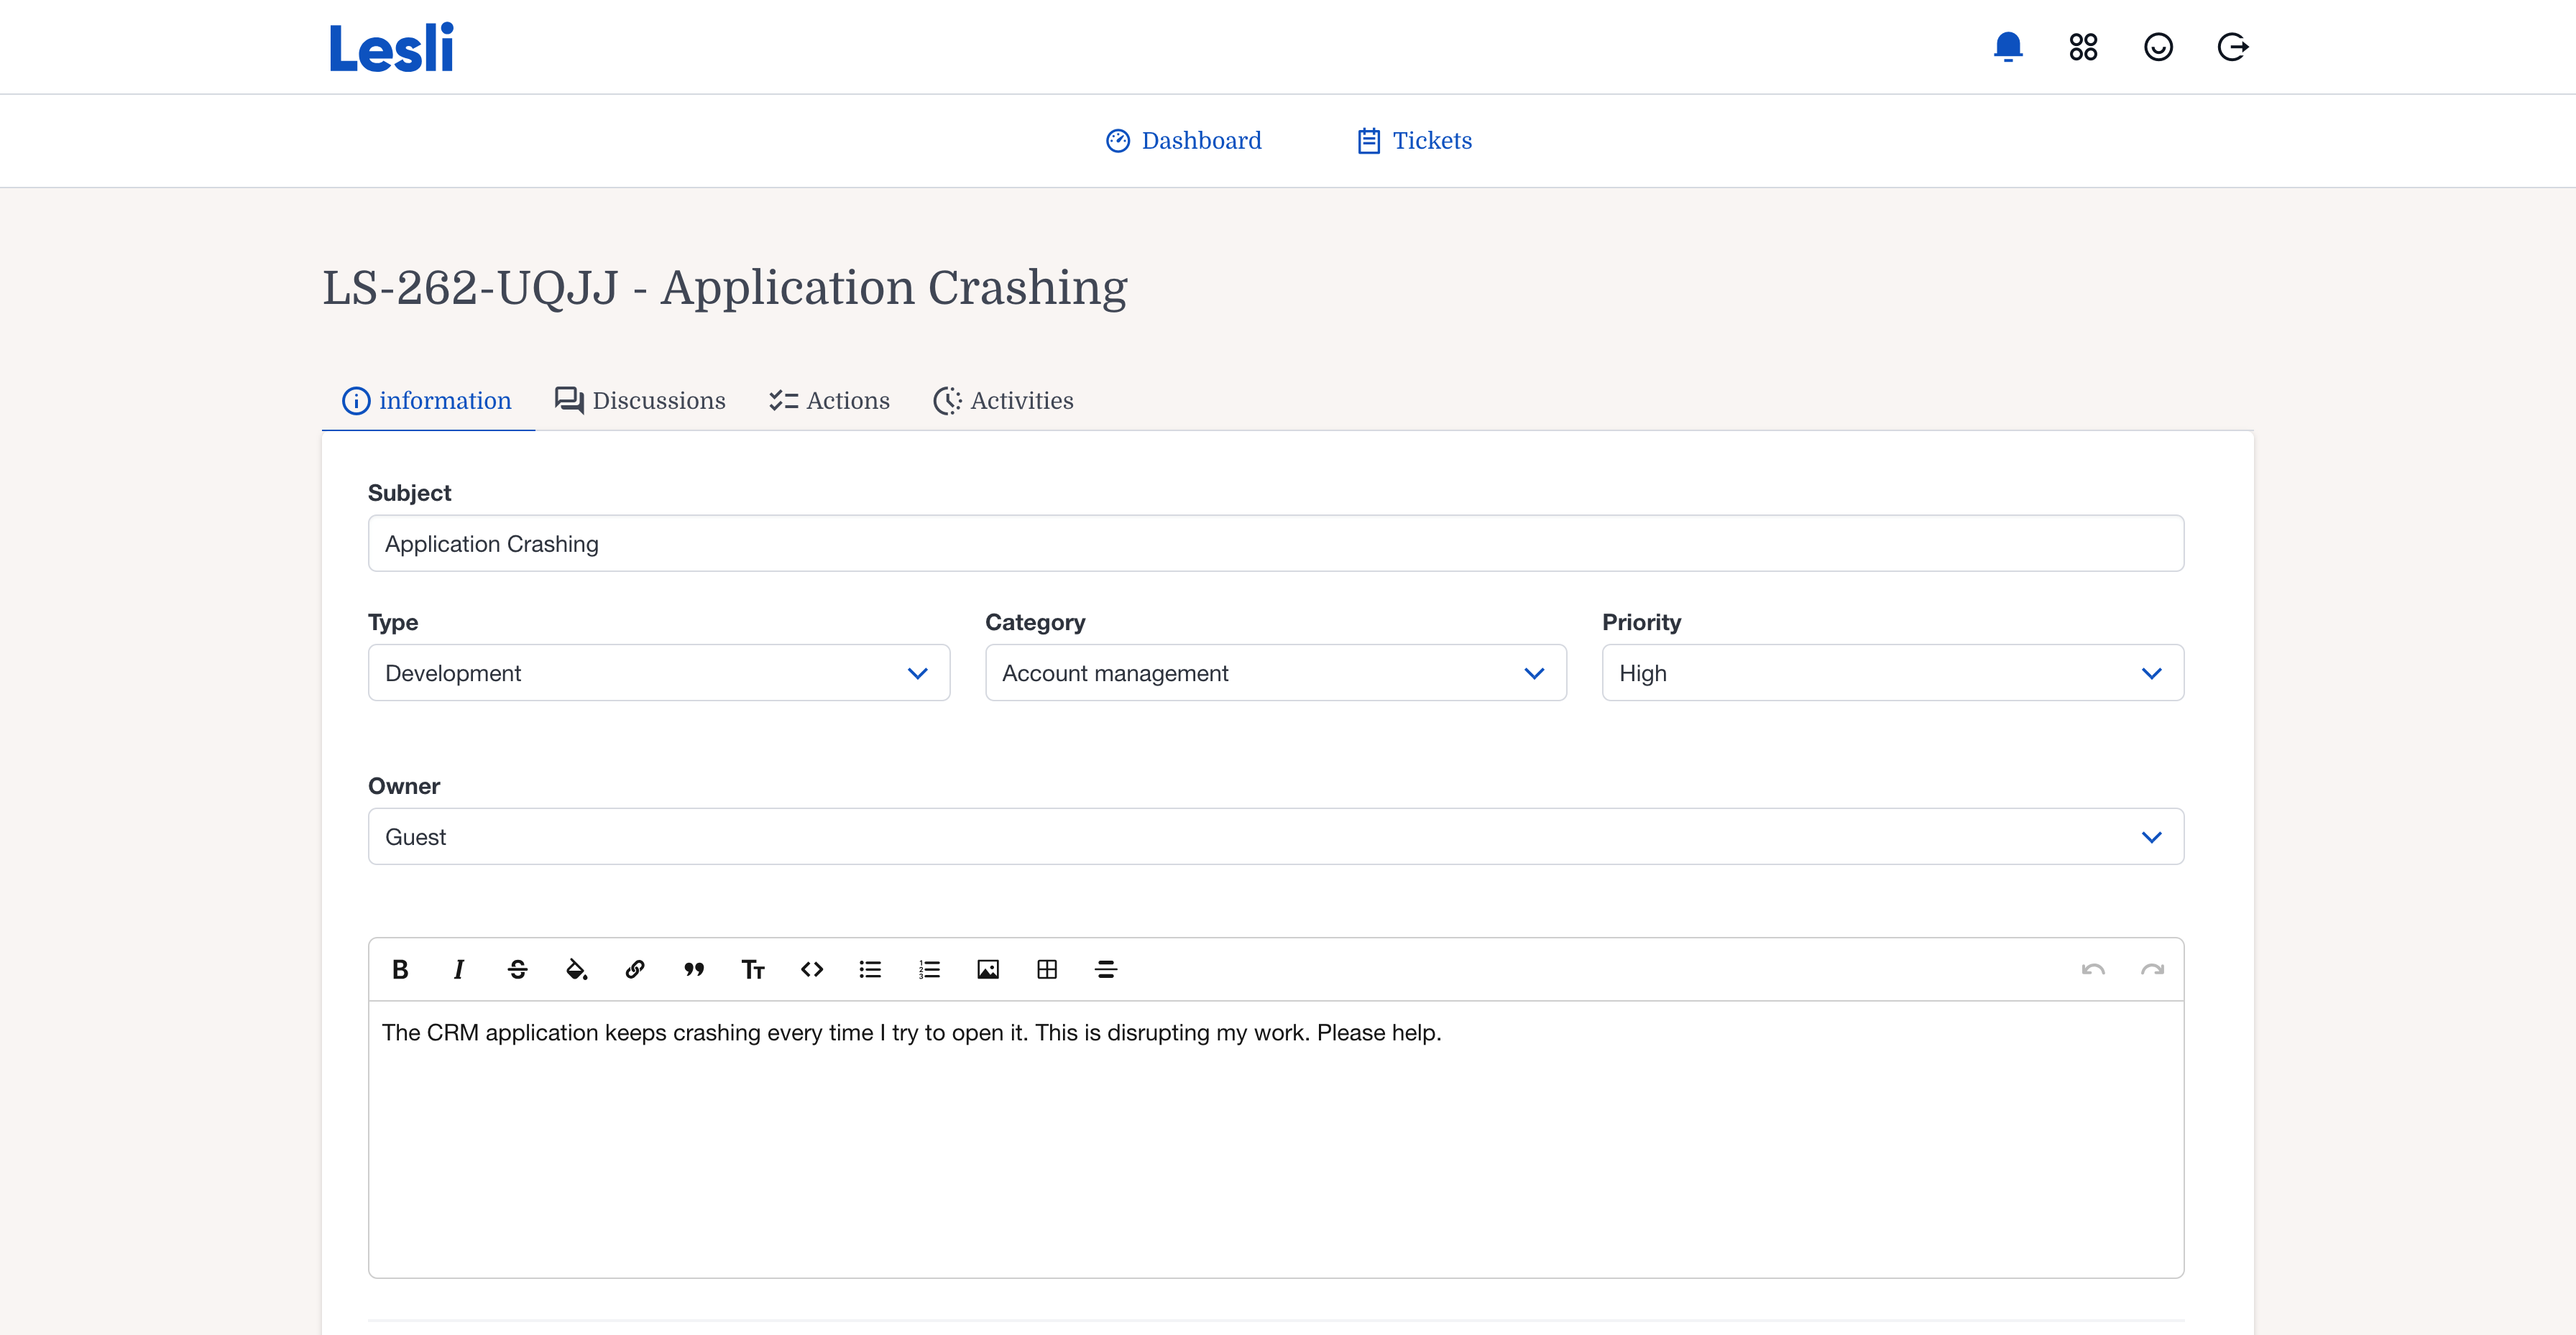This screenshot has width=2576, height=1335.
Task: Open the highlight color fill tool
Action: click(576, 969)
